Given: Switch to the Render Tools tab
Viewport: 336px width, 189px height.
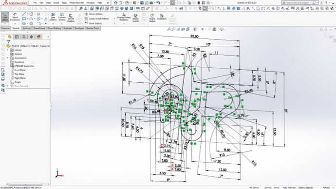Looking at the screenshot, I should (x=93, y=28).
